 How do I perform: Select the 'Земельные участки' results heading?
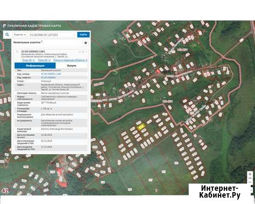click(x=27, y=42)
